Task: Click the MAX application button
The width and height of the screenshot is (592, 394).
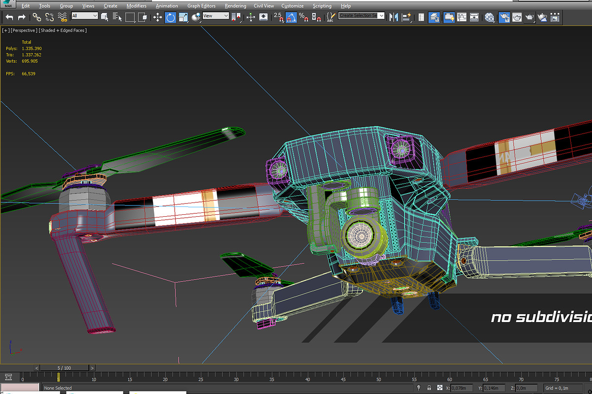Action: (7, 4)
